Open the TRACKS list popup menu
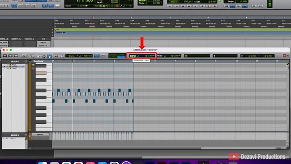Screen dimensions: 291x164 click(26, 61)
